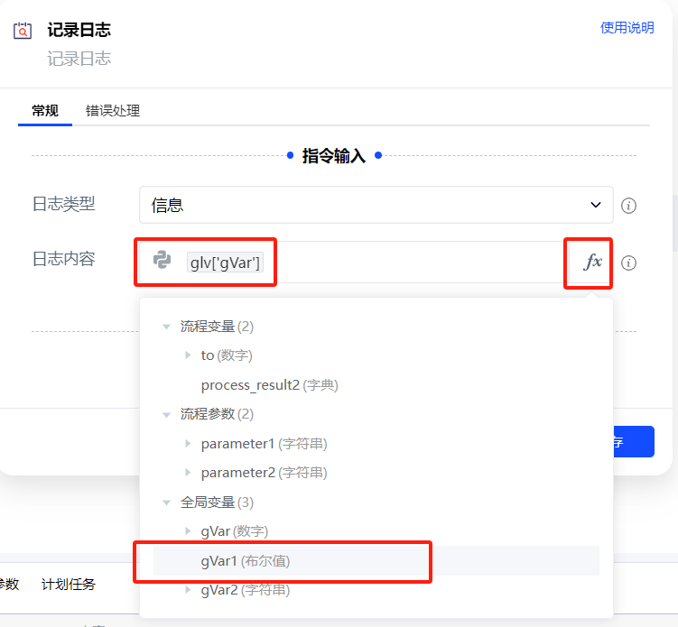Expand the parameter1 node

coord(188,444)
